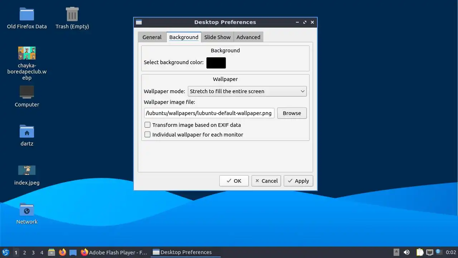Switch to the Slide Show tab
This screenshot has width=458, height=258.
217,37
